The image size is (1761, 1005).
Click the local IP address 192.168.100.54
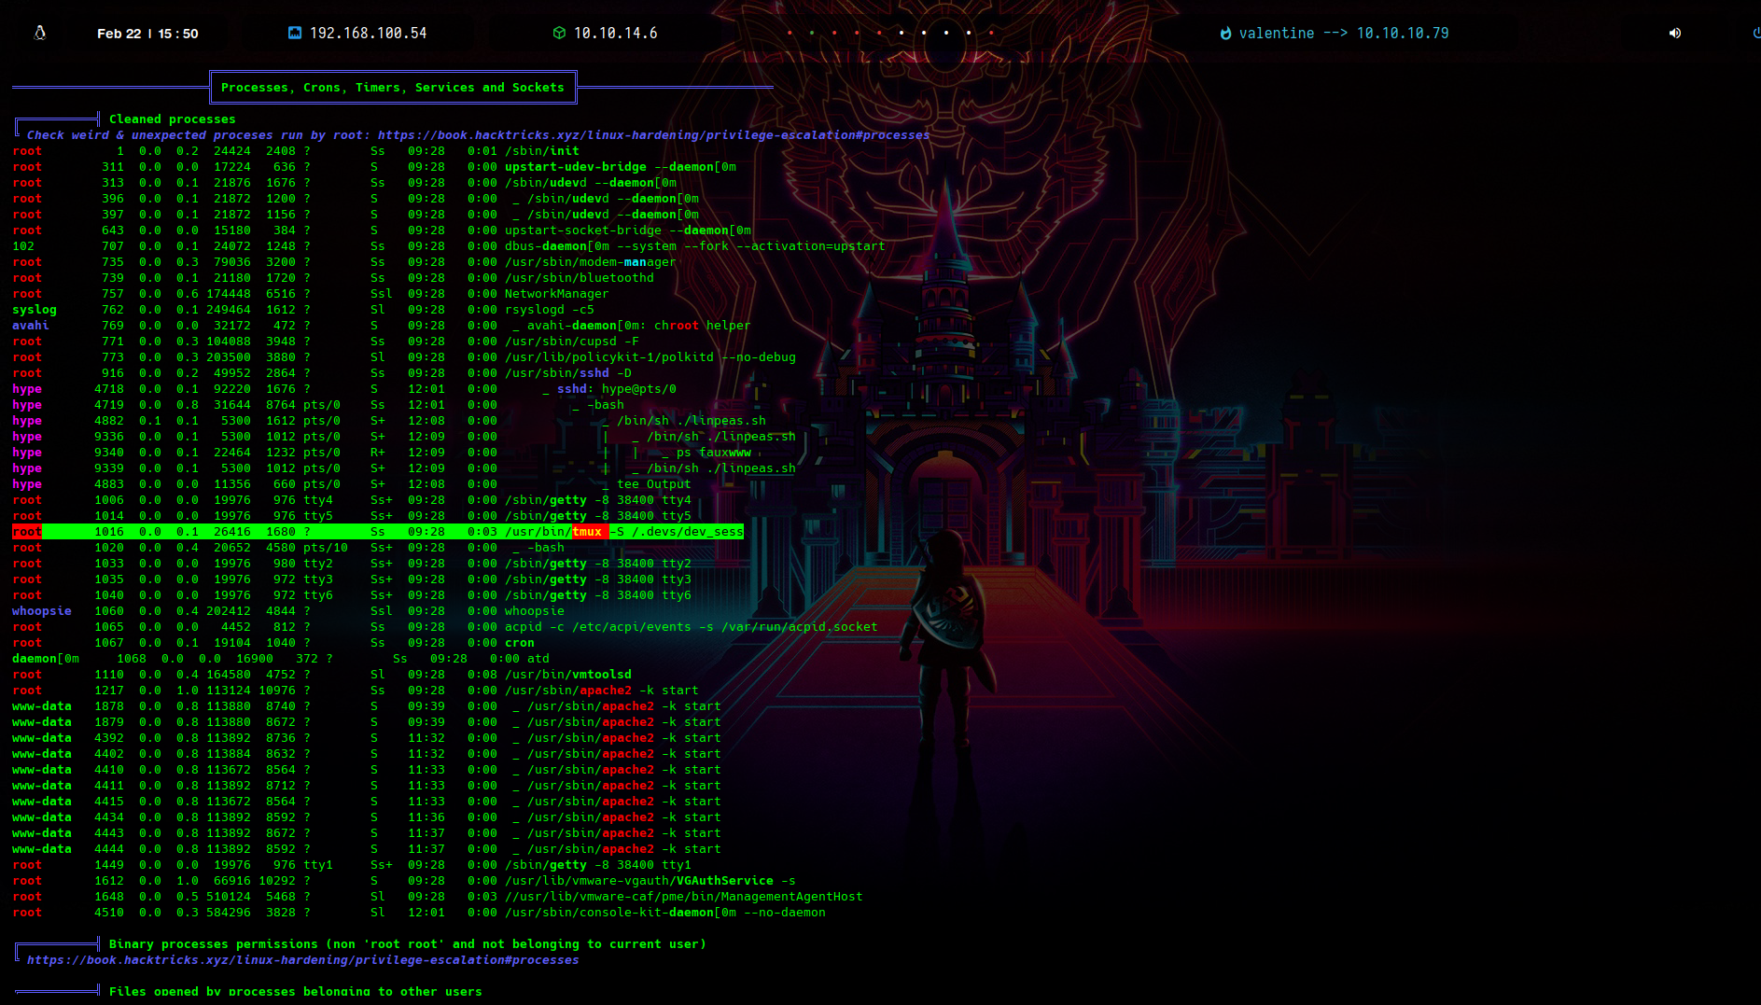pos(368,33)
